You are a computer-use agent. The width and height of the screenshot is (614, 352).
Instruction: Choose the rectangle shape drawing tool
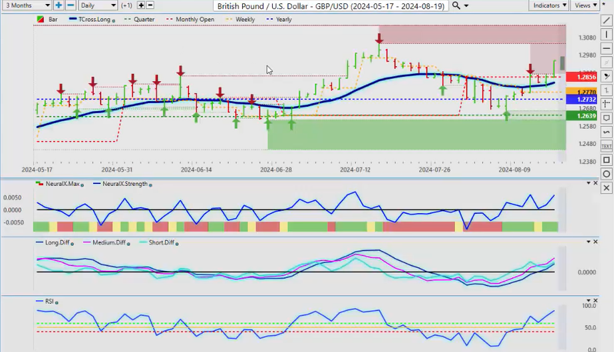pyautogui.click(x=607, y=160)
